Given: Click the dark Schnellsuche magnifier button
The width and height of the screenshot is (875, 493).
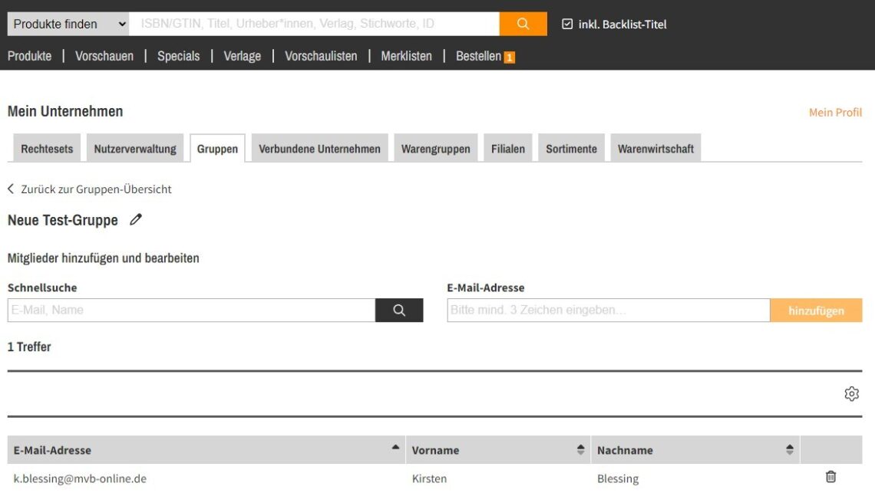Looking at the screenshot, I should [x=399, y=311].
